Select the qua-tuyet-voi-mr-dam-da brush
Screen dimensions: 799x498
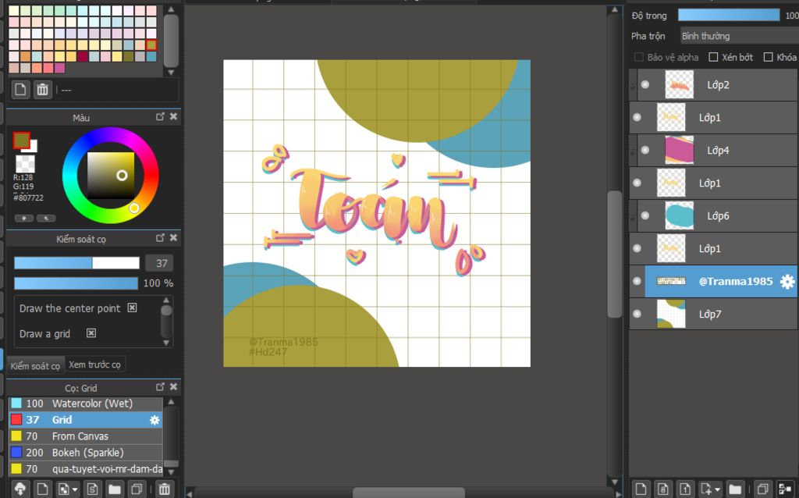click(x=86, y=469)
